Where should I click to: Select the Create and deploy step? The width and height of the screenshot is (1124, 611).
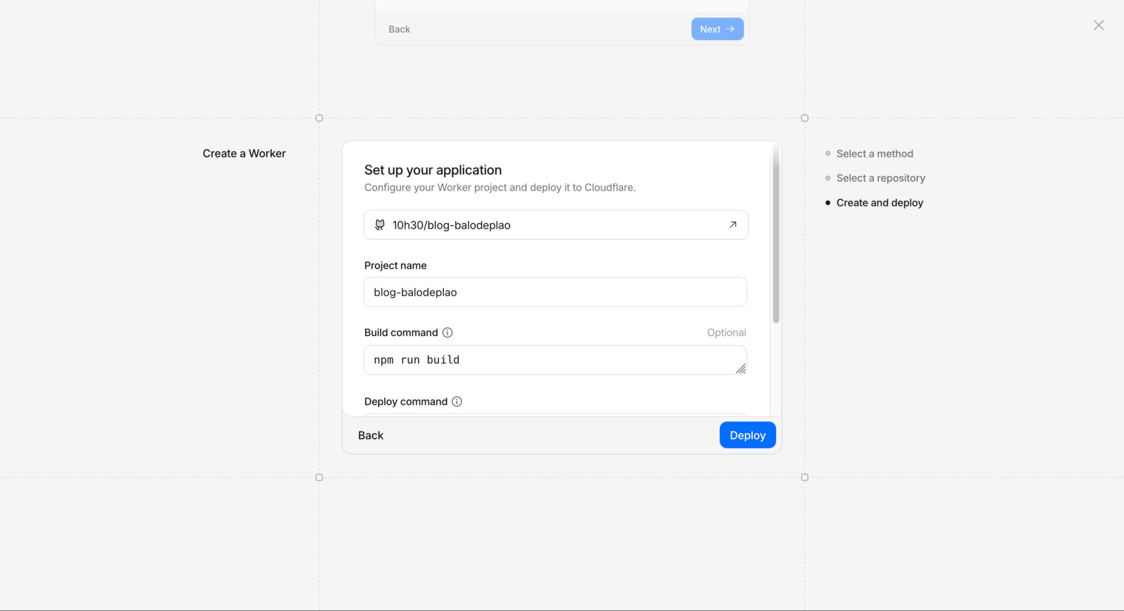tap(880, 203)
